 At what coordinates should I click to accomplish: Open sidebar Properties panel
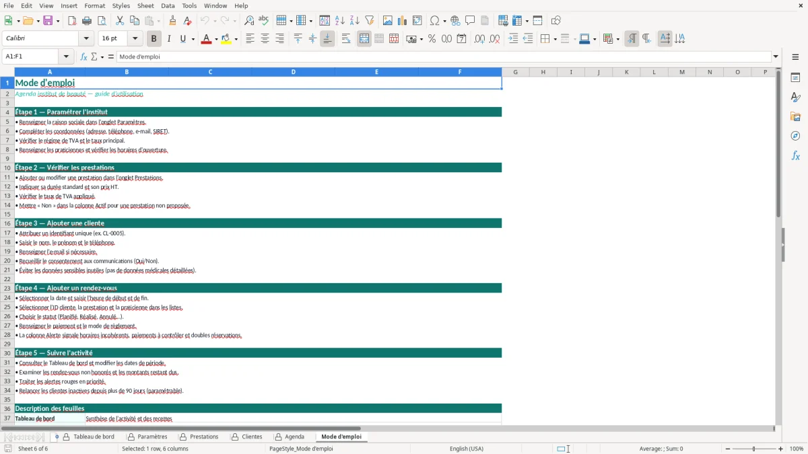pos(795,78)
